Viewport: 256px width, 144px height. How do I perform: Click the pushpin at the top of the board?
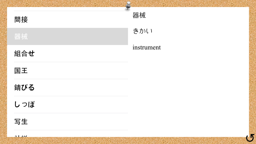click(128, 5)
